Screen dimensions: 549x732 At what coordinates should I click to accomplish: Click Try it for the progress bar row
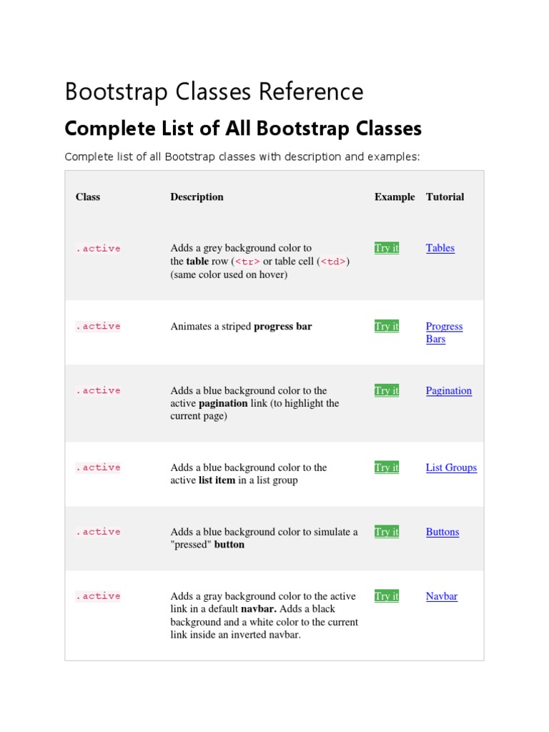pos(387,327)
